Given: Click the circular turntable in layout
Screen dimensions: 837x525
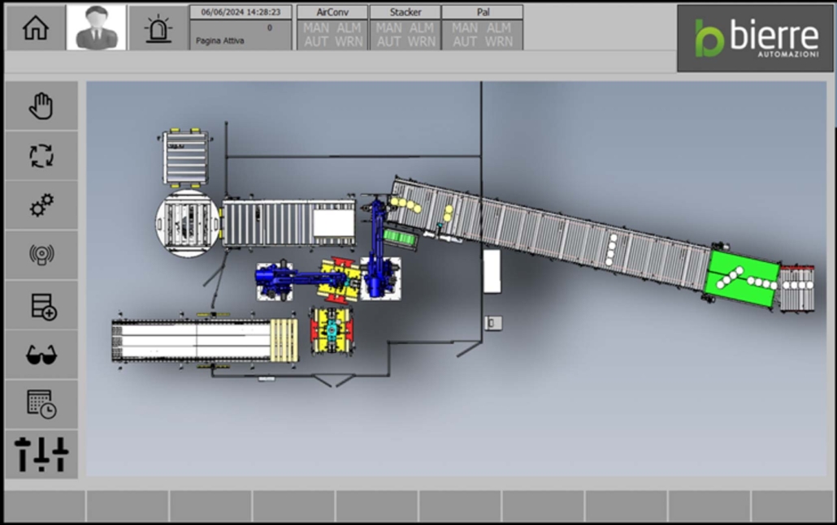Looking at the screenshot, I should tap(188, 223).
